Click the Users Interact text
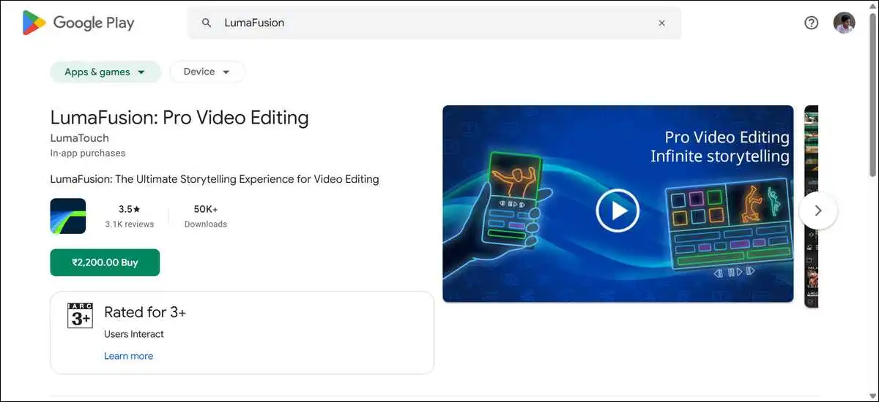 tap(134, 334)
